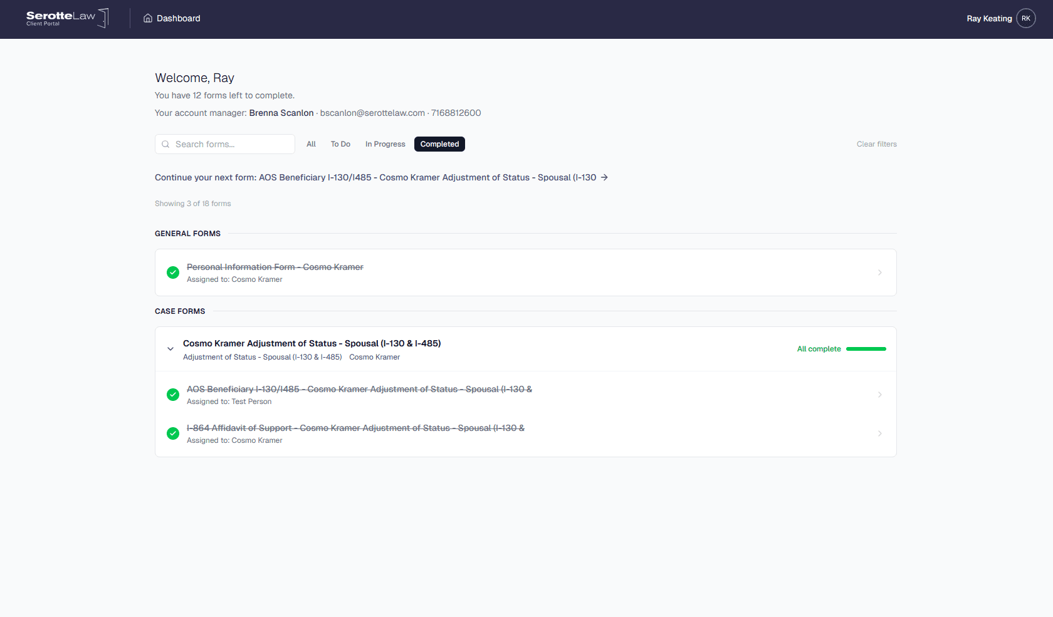Click the CASE FORMS section heading
Image resolution: width=1053 pixels, height=617 pixels.
coord(180,311)
